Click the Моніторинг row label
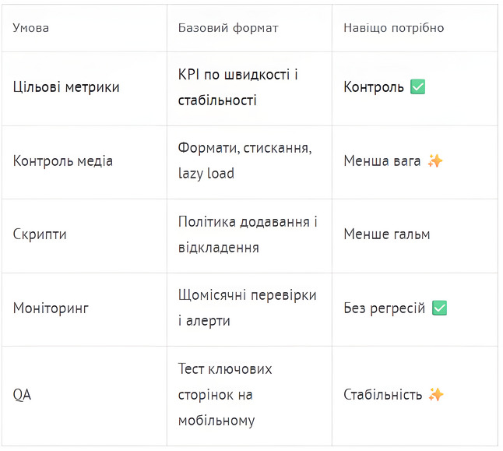503x451 pixels. 51,308
